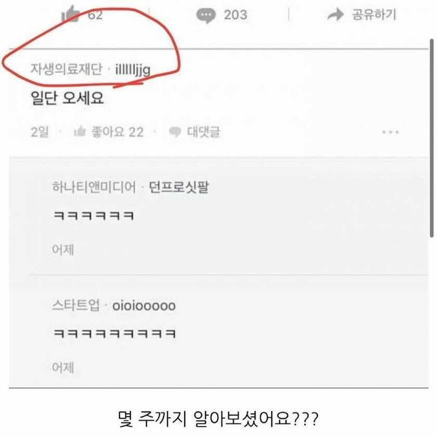Image resolution: width=437 pixels, height=437 pixels.
Task: Click the 좋아요 22 like count text
Action: [118, 132]
